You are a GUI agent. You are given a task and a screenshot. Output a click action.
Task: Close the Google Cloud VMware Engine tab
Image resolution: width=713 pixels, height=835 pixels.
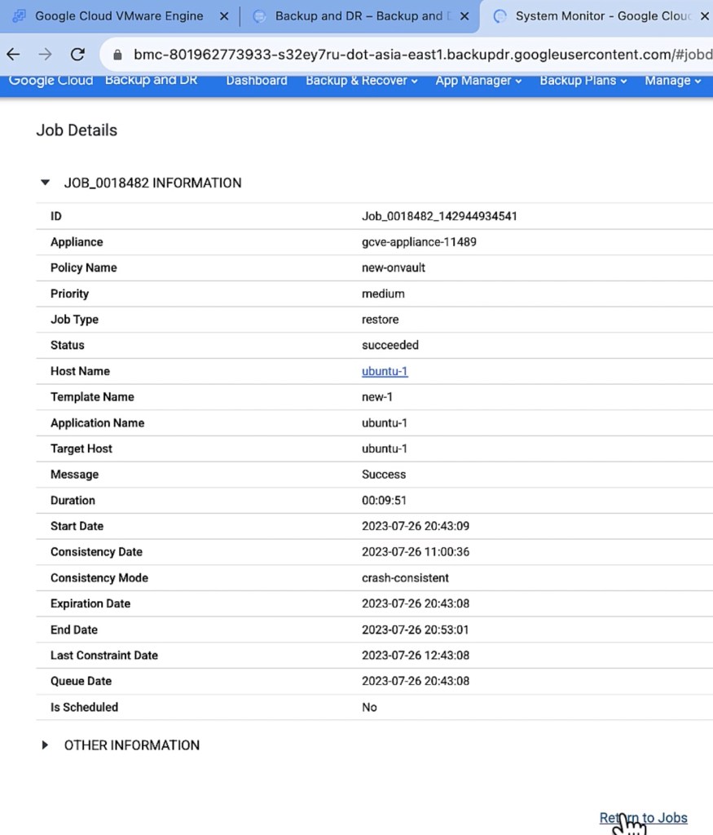224,16
